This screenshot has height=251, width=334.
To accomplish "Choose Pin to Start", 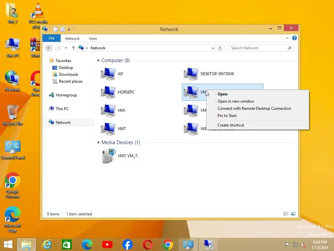I will click(x=258, y=116).
